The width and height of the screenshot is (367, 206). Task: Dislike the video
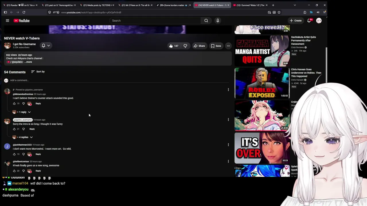click(185, 46)
